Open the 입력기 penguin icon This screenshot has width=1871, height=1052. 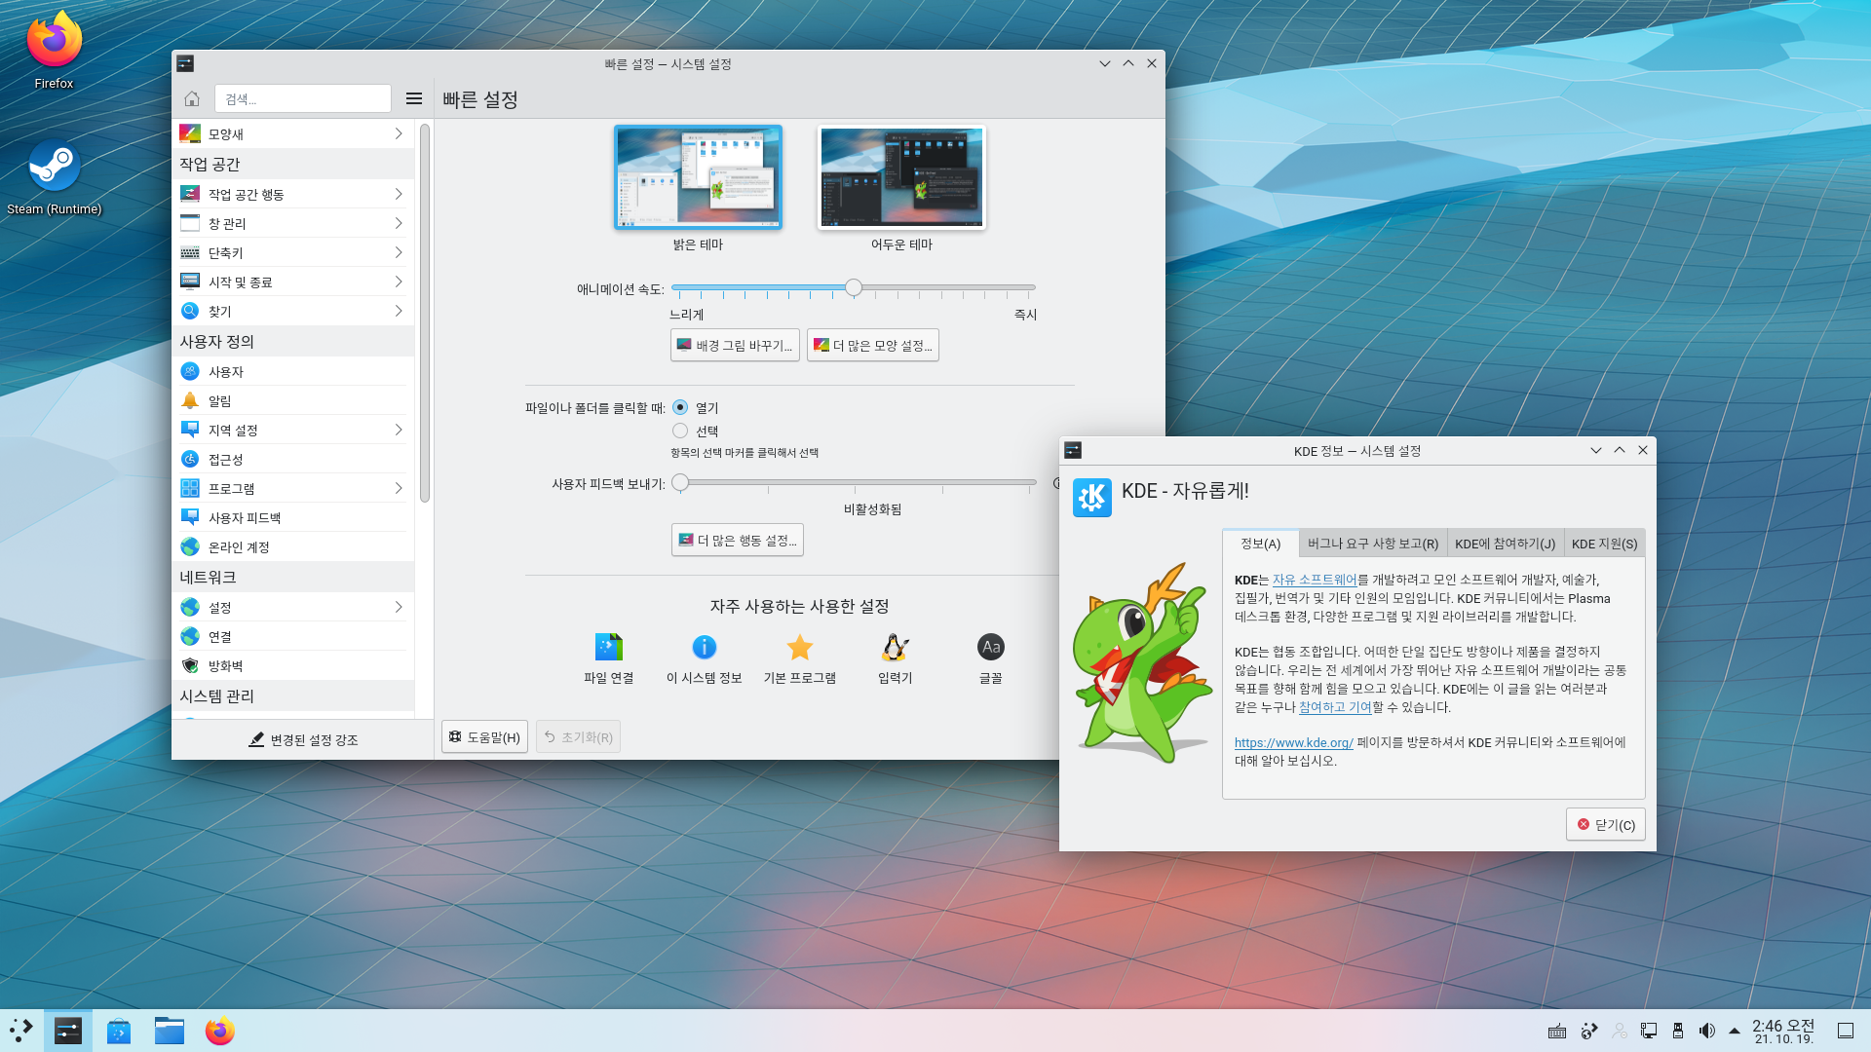click(x=895, y=648)
